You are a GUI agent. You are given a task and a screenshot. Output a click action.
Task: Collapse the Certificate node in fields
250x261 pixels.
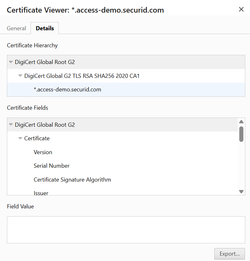[x=20, y=138]
